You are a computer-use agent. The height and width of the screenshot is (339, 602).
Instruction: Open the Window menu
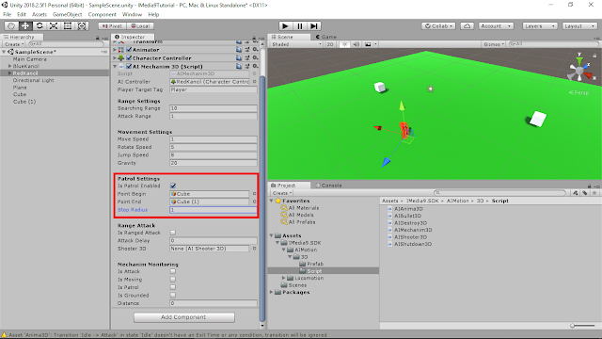click(x=132, y=14)
